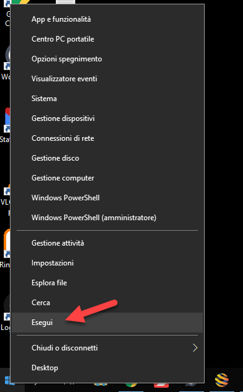Select the Sistema entry
243x392 pixels.
point(107,99)
